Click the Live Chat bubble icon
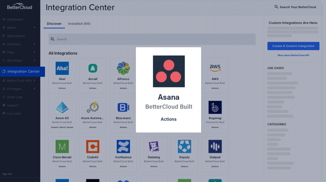The width and height of the screenshot is (326, 182). (x=4, y=113)
